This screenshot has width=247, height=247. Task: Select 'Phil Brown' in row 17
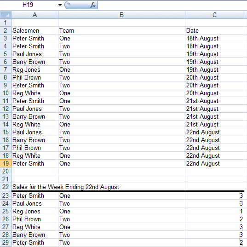click(34, 148)
